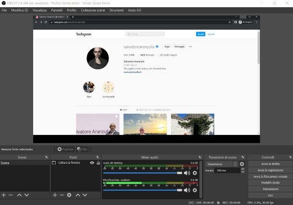Click Avvia la fotocamera virtuale button
Image resolution: width=293 pixels, height=205 pixels.
point(270,177)
